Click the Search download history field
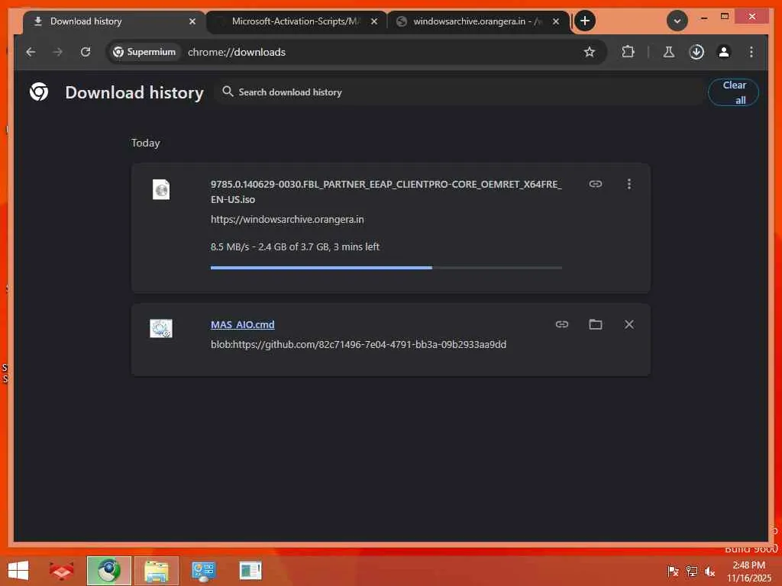The image size is (782, 586). coord(459,92)
